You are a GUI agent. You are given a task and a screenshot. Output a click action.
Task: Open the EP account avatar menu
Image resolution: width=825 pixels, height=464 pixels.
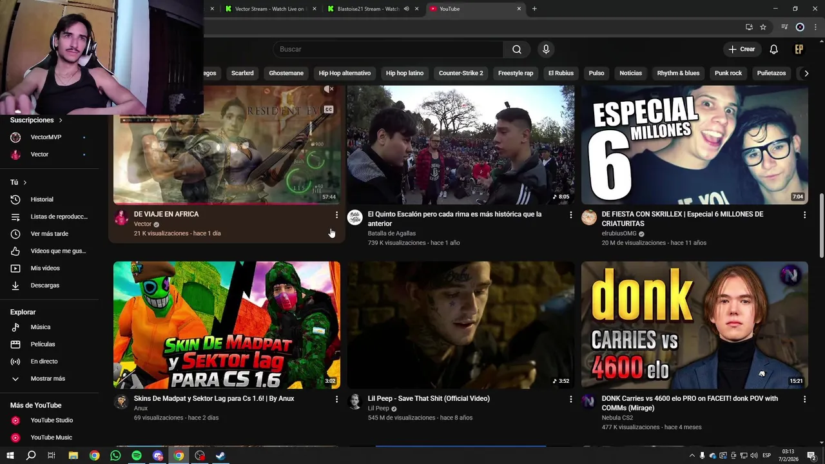click(x=799, y=50)
